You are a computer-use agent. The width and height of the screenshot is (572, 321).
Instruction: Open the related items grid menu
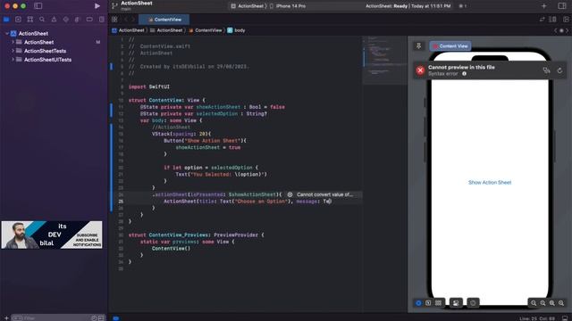pyautogui.click(x=114, y=20)
